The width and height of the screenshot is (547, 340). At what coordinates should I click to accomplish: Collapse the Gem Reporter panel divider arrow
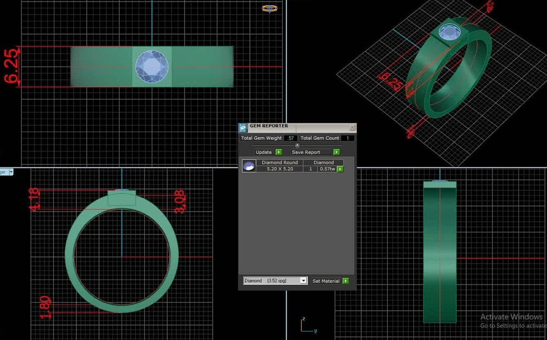297,145
